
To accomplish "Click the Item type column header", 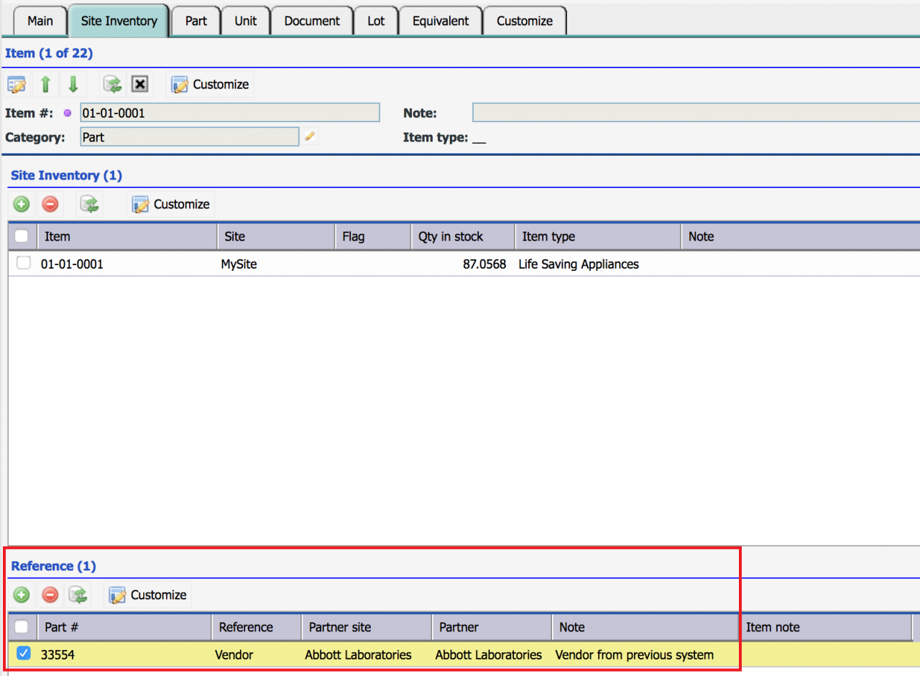I will click(x=597, y=236).
